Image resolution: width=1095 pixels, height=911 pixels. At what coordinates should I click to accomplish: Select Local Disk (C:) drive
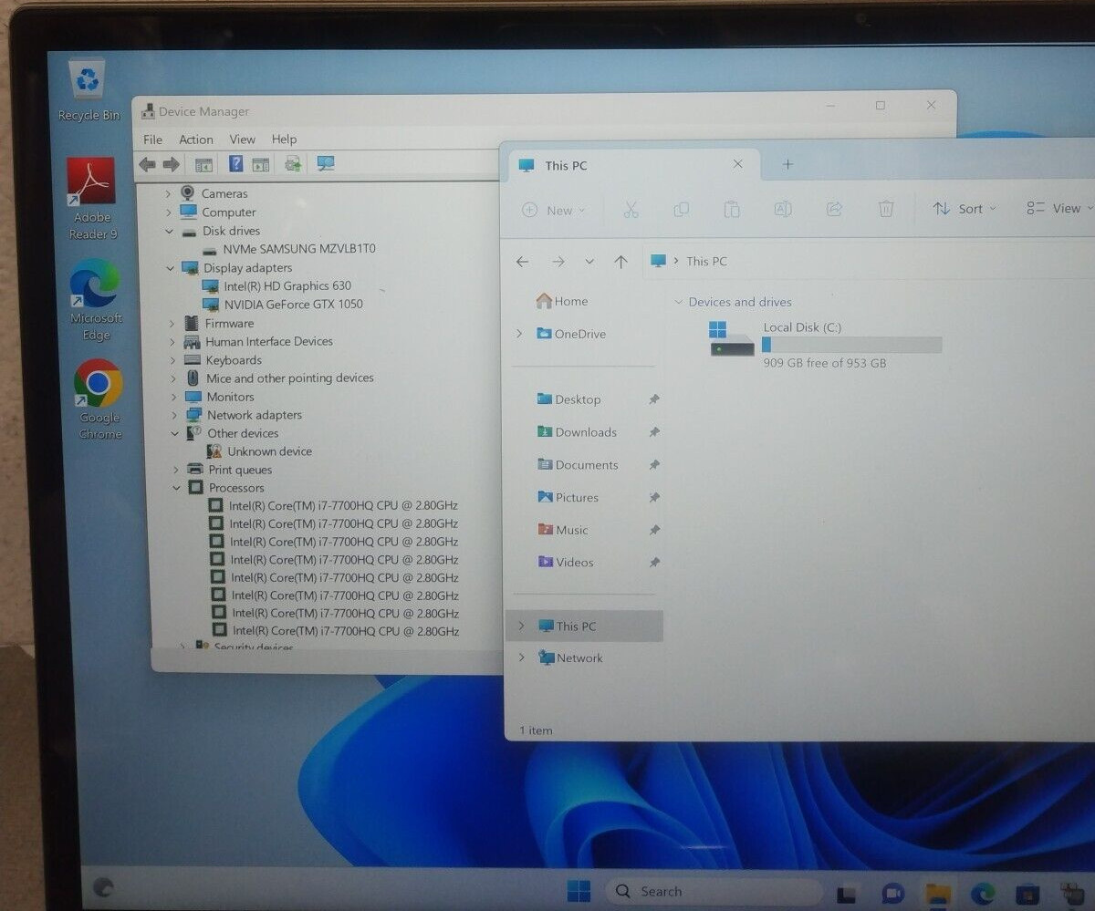(x=825, y=344)
